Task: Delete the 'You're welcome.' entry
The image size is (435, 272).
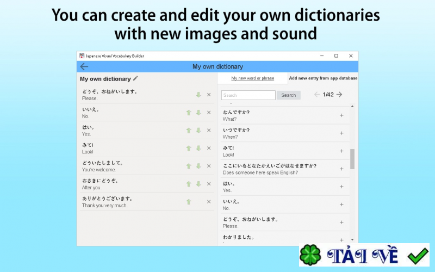Action: click(x=209, y=166)
